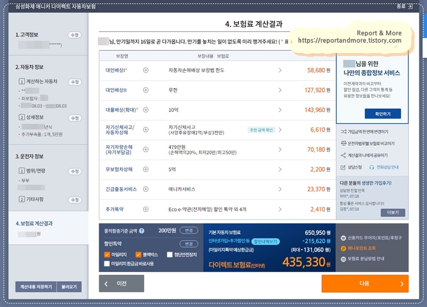Enable 마일리지 환급금 바로사용 checkbox

107,263
